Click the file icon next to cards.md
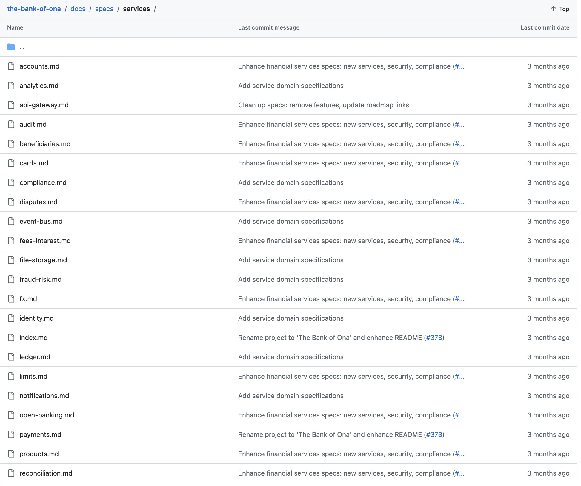The height and width of the screenshot is (486, 581). (11, 163)
